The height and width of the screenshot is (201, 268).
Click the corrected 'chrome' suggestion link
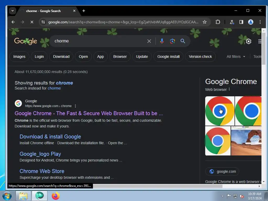(64, 83)
